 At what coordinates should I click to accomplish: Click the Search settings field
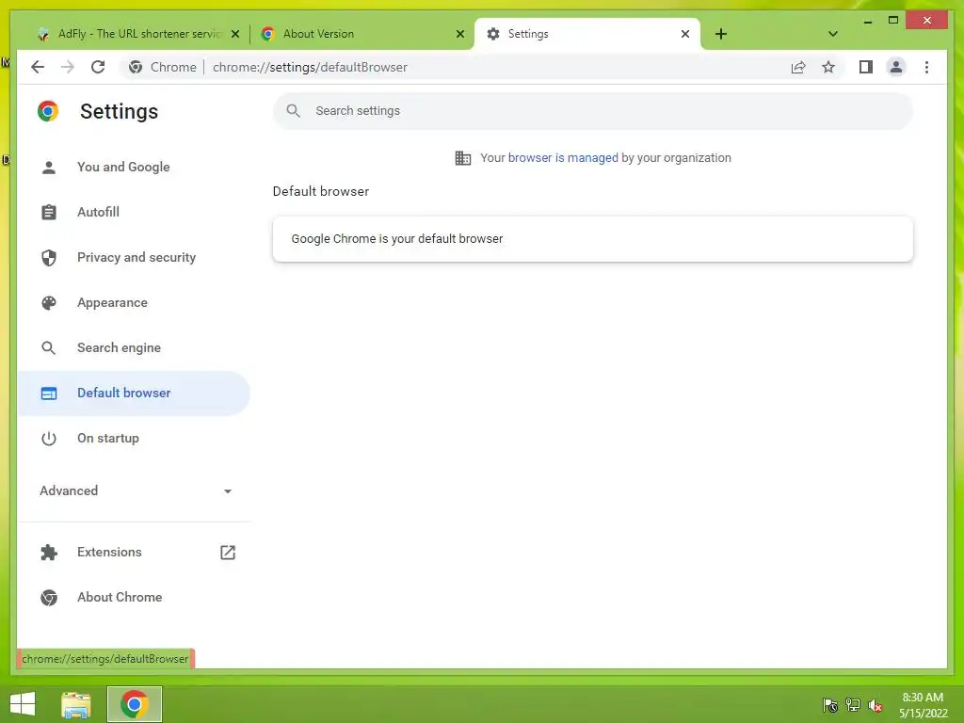coord(593,111)
